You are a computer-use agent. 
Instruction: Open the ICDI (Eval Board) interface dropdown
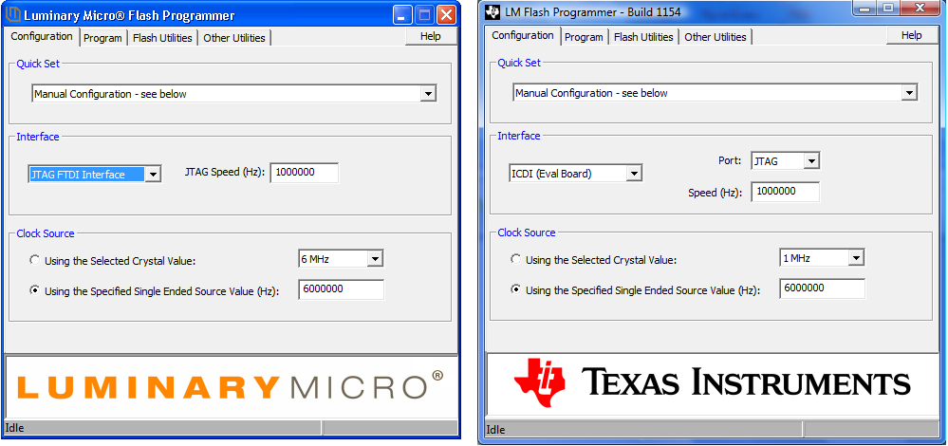pos(634,174)
